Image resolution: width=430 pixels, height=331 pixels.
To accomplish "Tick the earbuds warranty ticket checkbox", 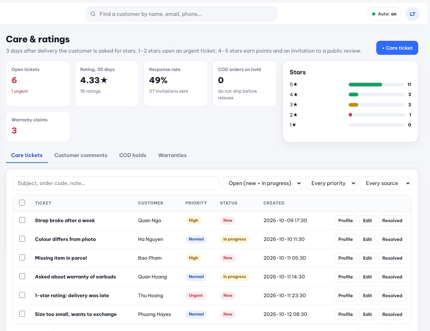I will (22, 277).
